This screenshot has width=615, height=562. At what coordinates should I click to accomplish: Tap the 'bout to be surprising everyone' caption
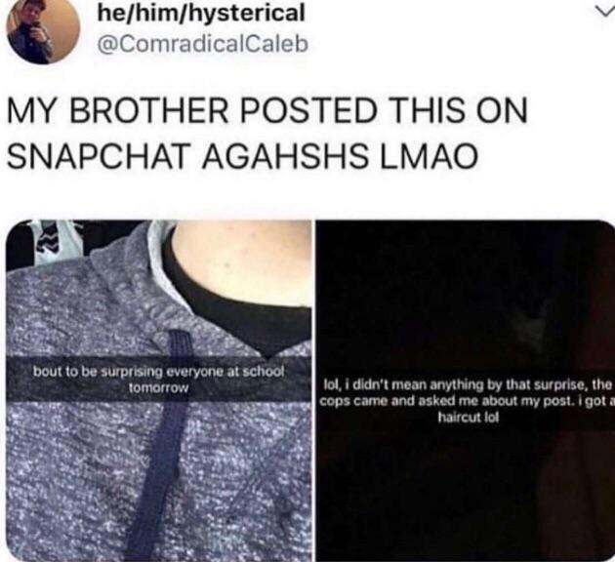(158, 371)
